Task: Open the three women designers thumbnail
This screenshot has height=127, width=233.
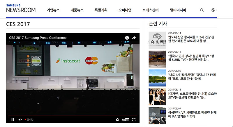Action: click(x=157, y=97)
